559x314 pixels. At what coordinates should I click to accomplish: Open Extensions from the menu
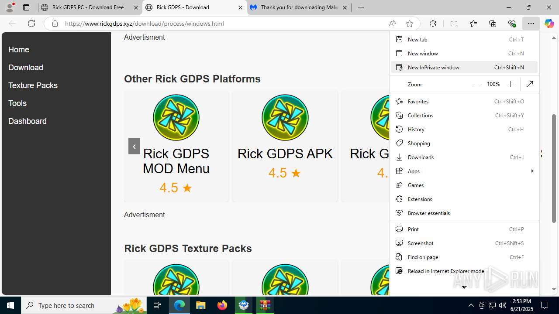(x=464, y=199)
